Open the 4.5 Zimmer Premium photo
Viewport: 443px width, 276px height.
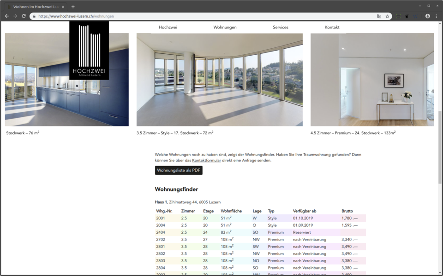[372, 80]
